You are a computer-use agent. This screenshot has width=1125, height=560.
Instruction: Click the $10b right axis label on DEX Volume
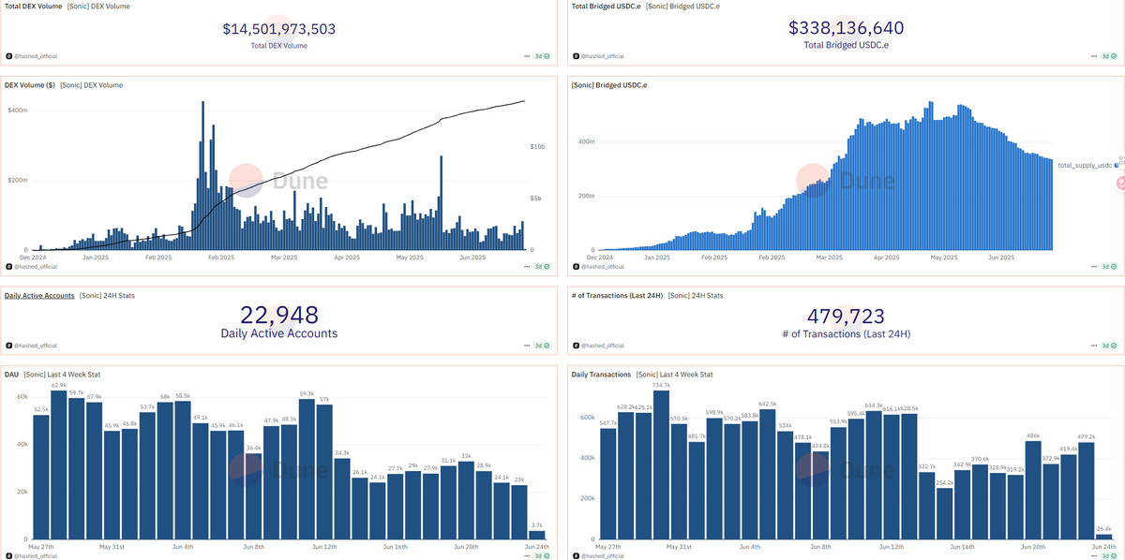[x=537, y=147]
